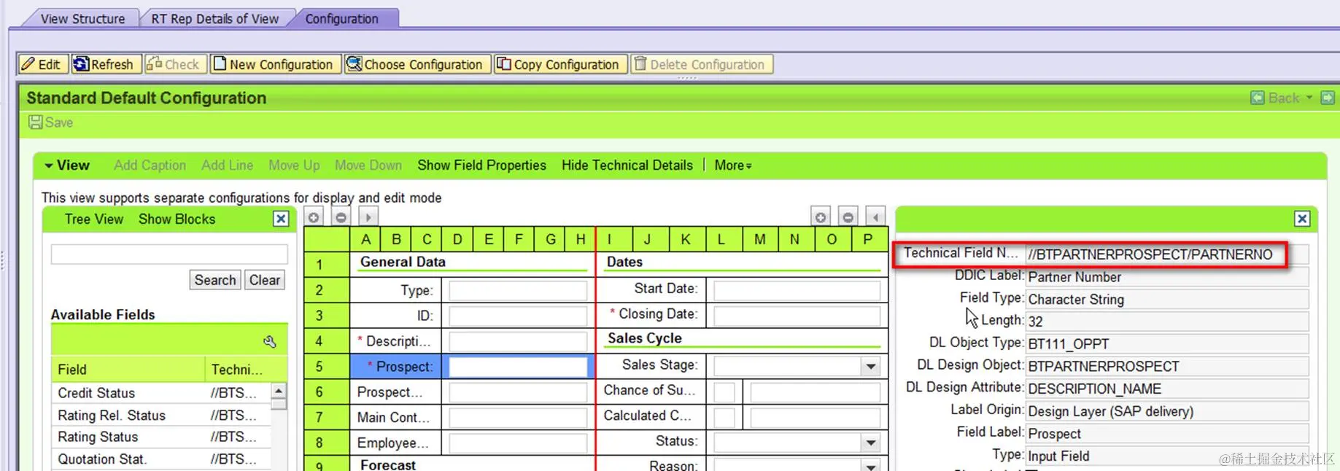
Task: Click left panel remove column minus icon
Action: point(341,217)
